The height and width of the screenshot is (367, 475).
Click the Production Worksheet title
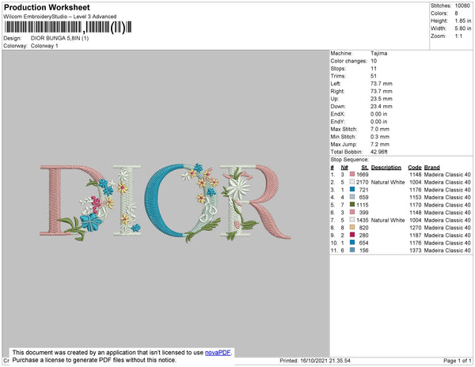[47, 8]
